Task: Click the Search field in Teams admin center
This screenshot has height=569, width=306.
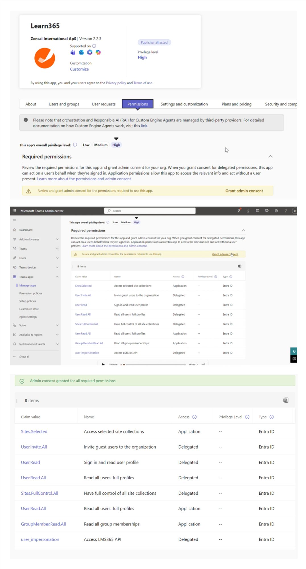Action: pyautogui.click(x=150, y=211)
